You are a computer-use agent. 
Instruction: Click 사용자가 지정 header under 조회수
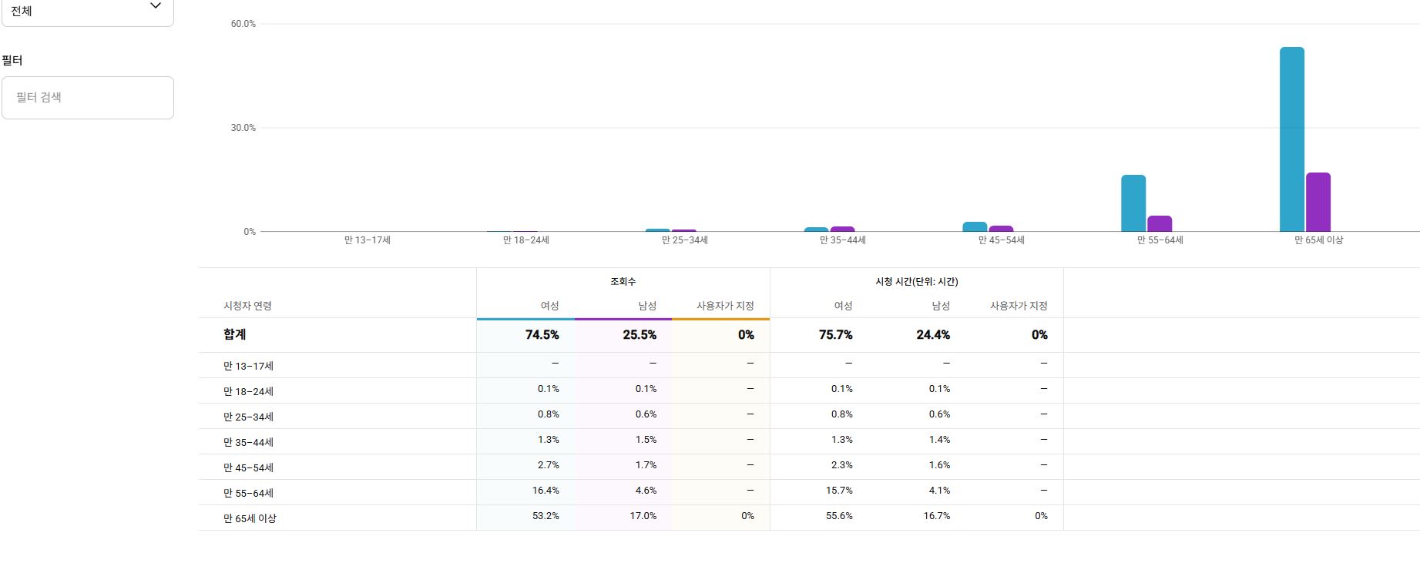[x=725, y=306]
